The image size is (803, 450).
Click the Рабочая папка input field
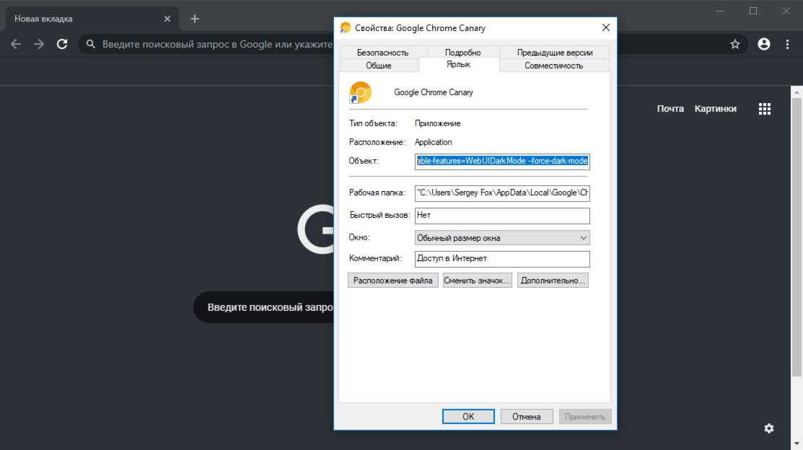coord(502,193)
